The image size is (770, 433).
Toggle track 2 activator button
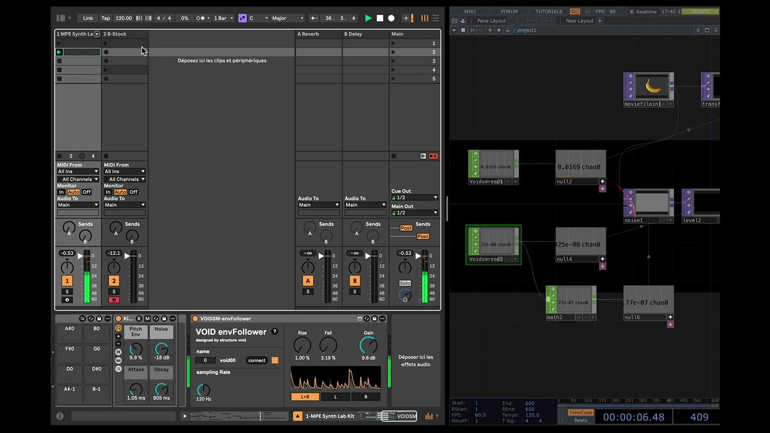[x=114, y=281]
